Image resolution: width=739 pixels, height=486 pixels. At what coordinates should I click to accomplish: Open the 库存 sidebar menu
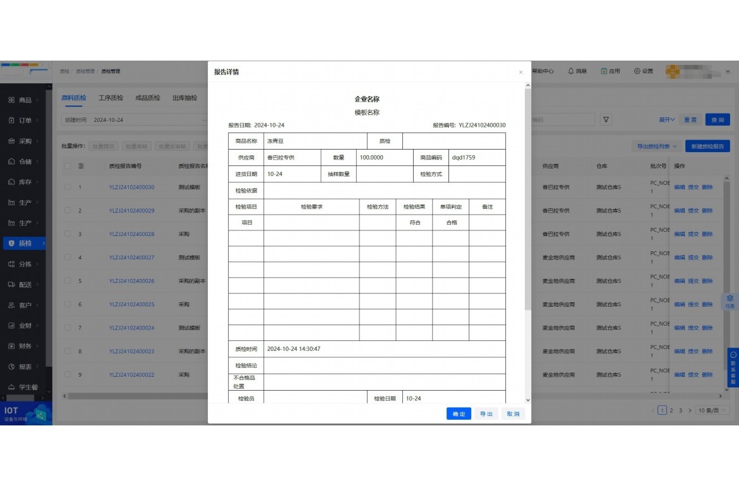pyautogui.click(x=23, y=182)
